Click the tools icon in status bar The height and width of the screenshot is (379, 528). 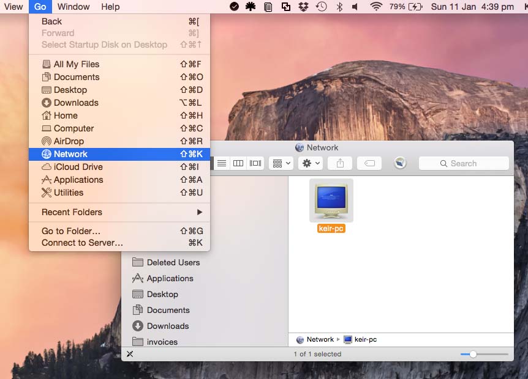[x=130, y=354]
